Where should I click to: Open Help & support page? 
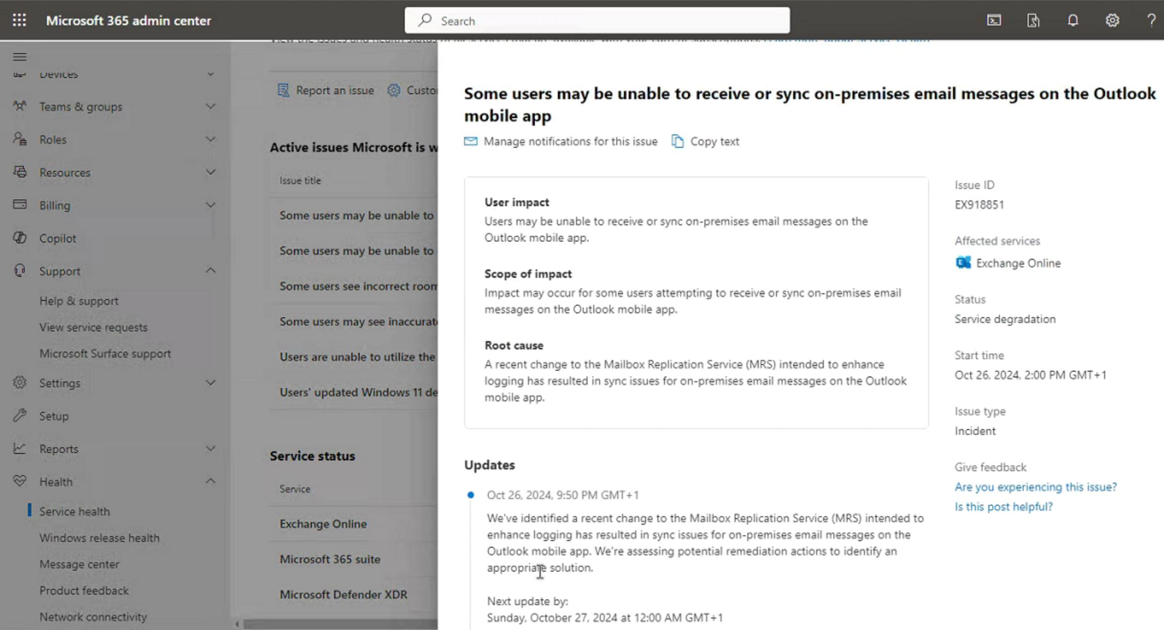[x=78, y=300]
